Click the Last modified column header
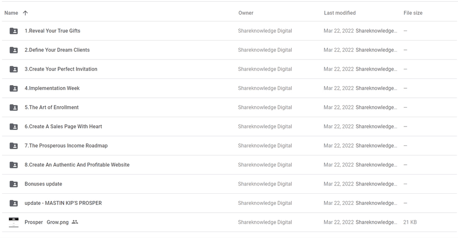Image resolution: width=458 pixels, height=238 pixels. 339,13
